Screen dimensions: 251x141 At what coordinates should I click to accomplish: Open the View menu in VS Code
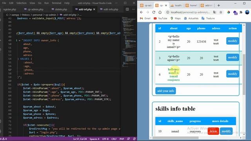click(32, 3)
